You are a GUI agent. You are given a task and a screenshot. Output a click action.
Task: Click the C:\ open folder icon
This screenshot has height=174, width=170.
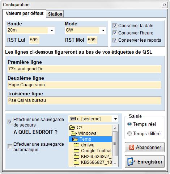tap(72, 128)
